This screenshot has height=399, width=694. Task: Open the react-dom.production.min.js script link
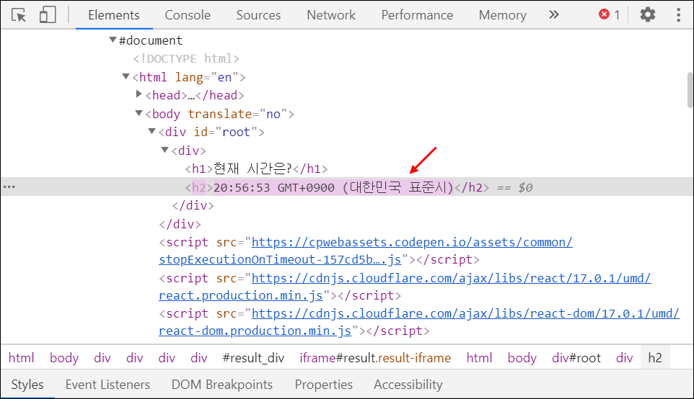[419, 322]
